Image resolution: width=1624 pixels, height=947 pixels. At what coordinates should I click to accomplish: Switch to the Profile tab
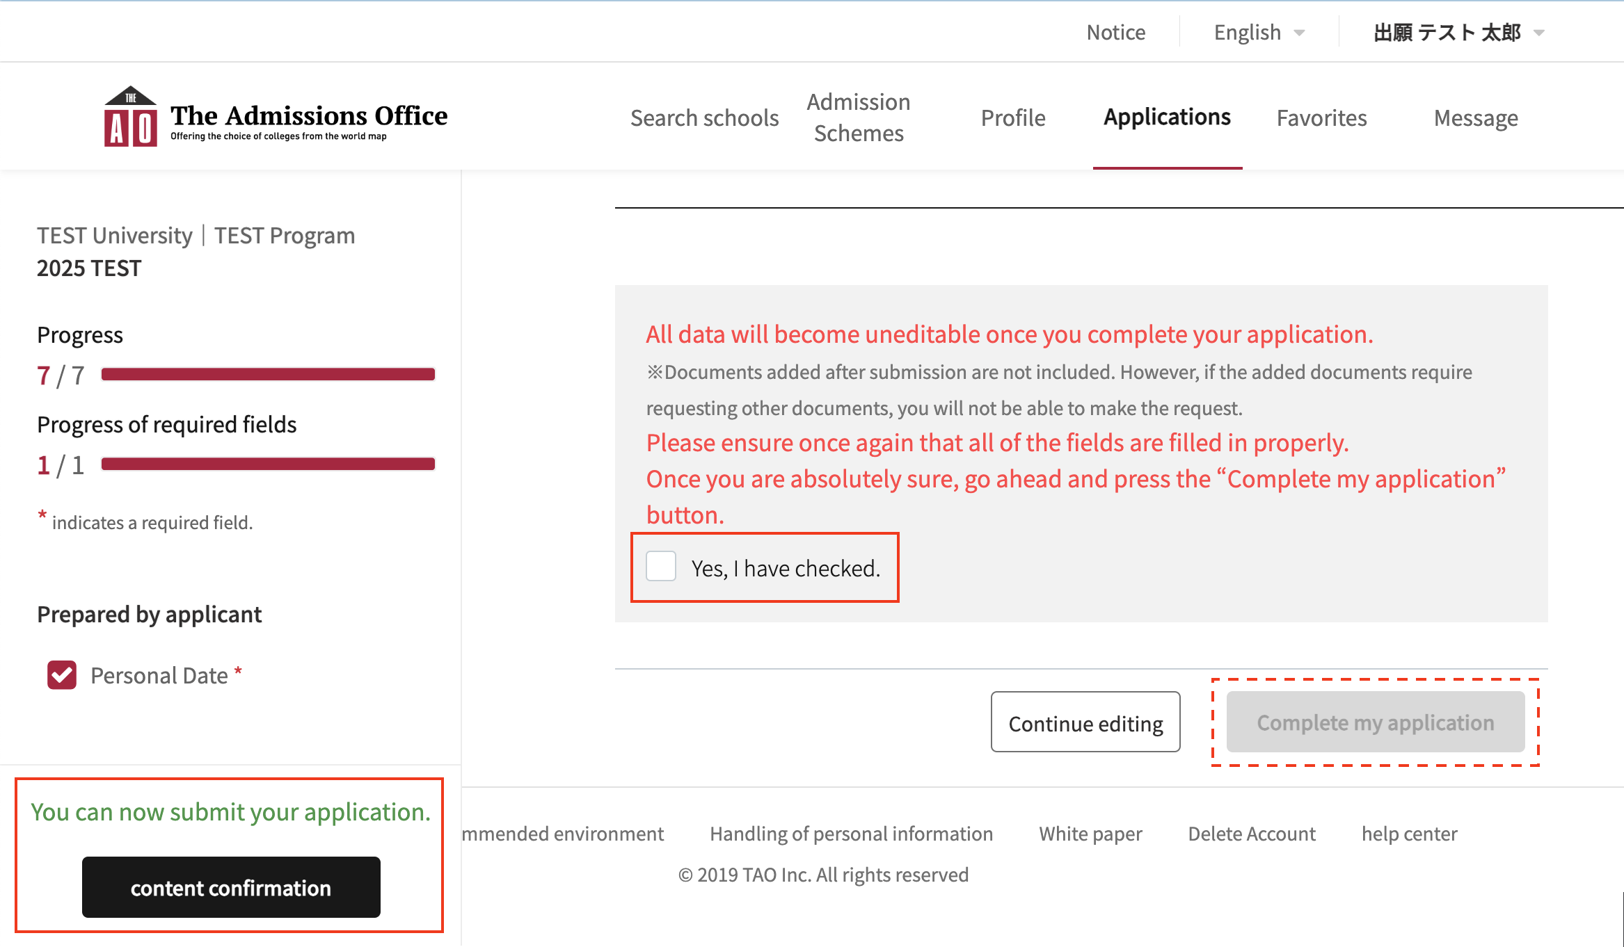tap(1012, 118)
